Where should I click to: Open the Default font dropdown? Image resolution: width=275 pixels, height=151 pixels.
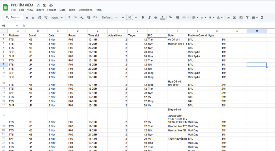[x=110, y=17]
